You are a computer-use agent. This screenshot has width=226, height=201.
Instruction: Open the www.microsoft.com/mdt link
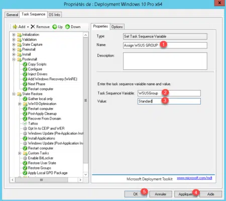194,178
